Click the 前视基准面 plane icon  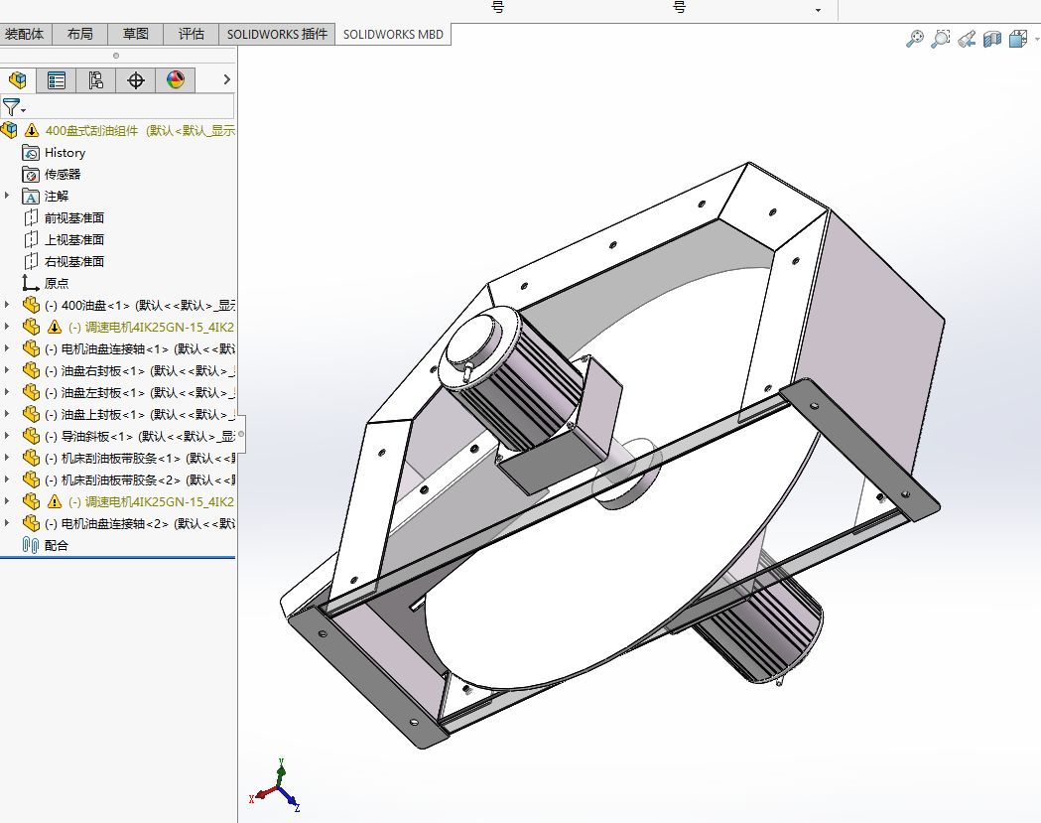(x=31, y=217)
